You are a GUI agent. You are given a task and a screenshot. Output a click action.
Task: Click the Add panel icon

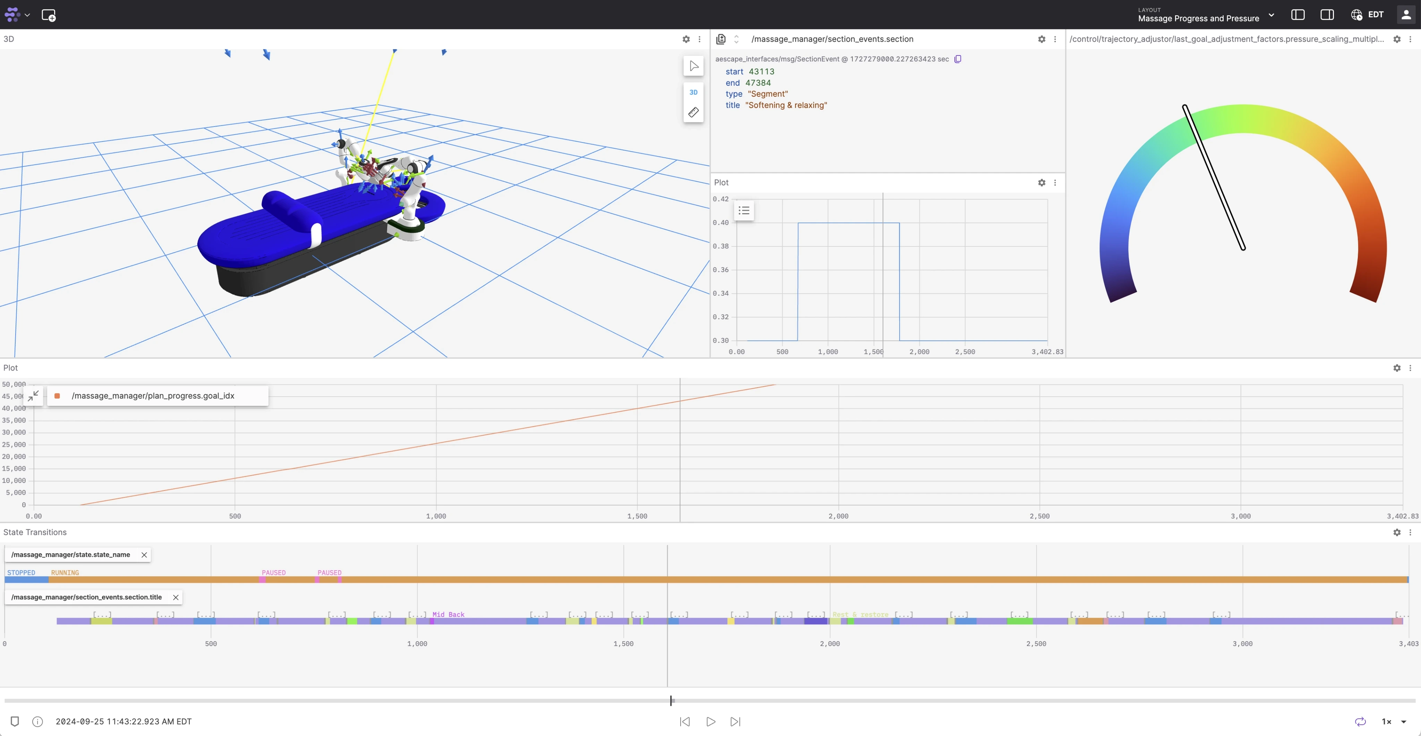[x=49, y=16]
